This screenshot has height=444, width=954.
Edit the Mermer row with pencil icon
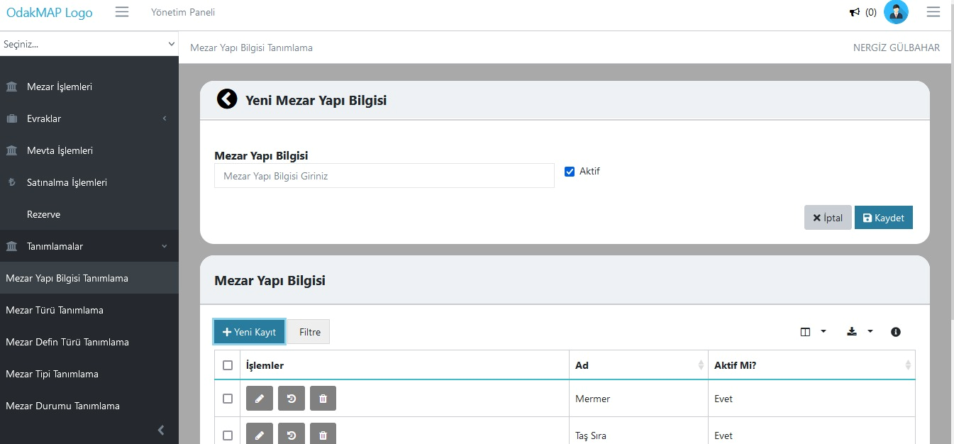[x=259, y=399]
